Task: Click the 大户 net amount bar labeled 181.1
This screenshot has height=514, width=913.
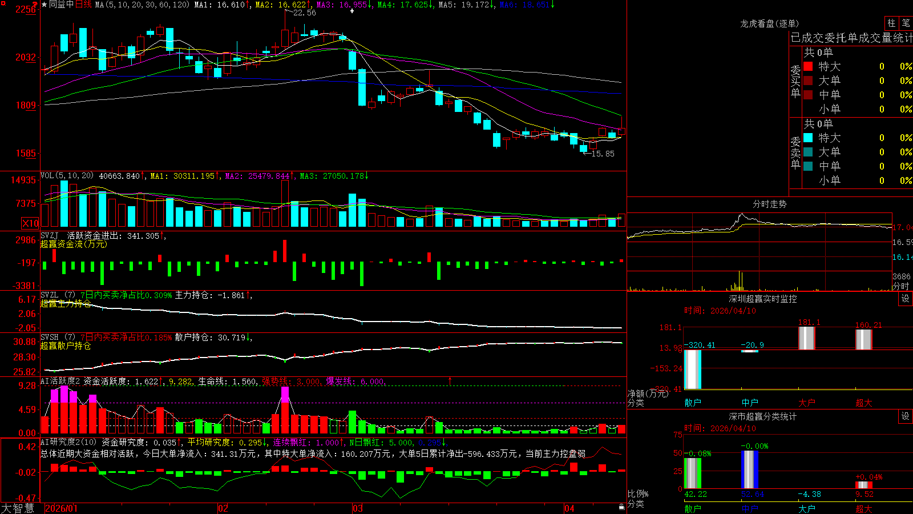Action: pos(807,338)
